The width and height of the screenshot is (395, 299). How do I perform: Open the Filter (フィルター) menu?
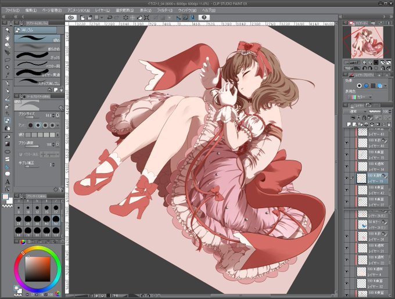click(x=165, y=10)
